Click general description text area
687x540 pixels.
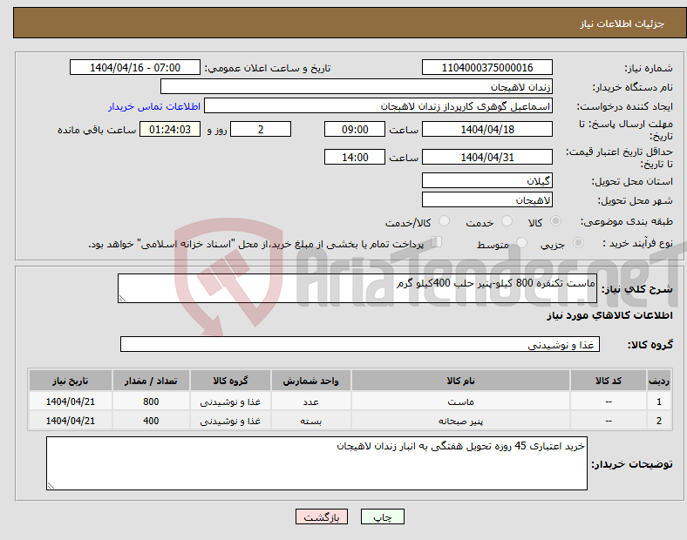click(357, 288)
